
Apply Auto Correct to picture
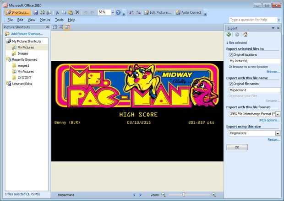(189, 12)
